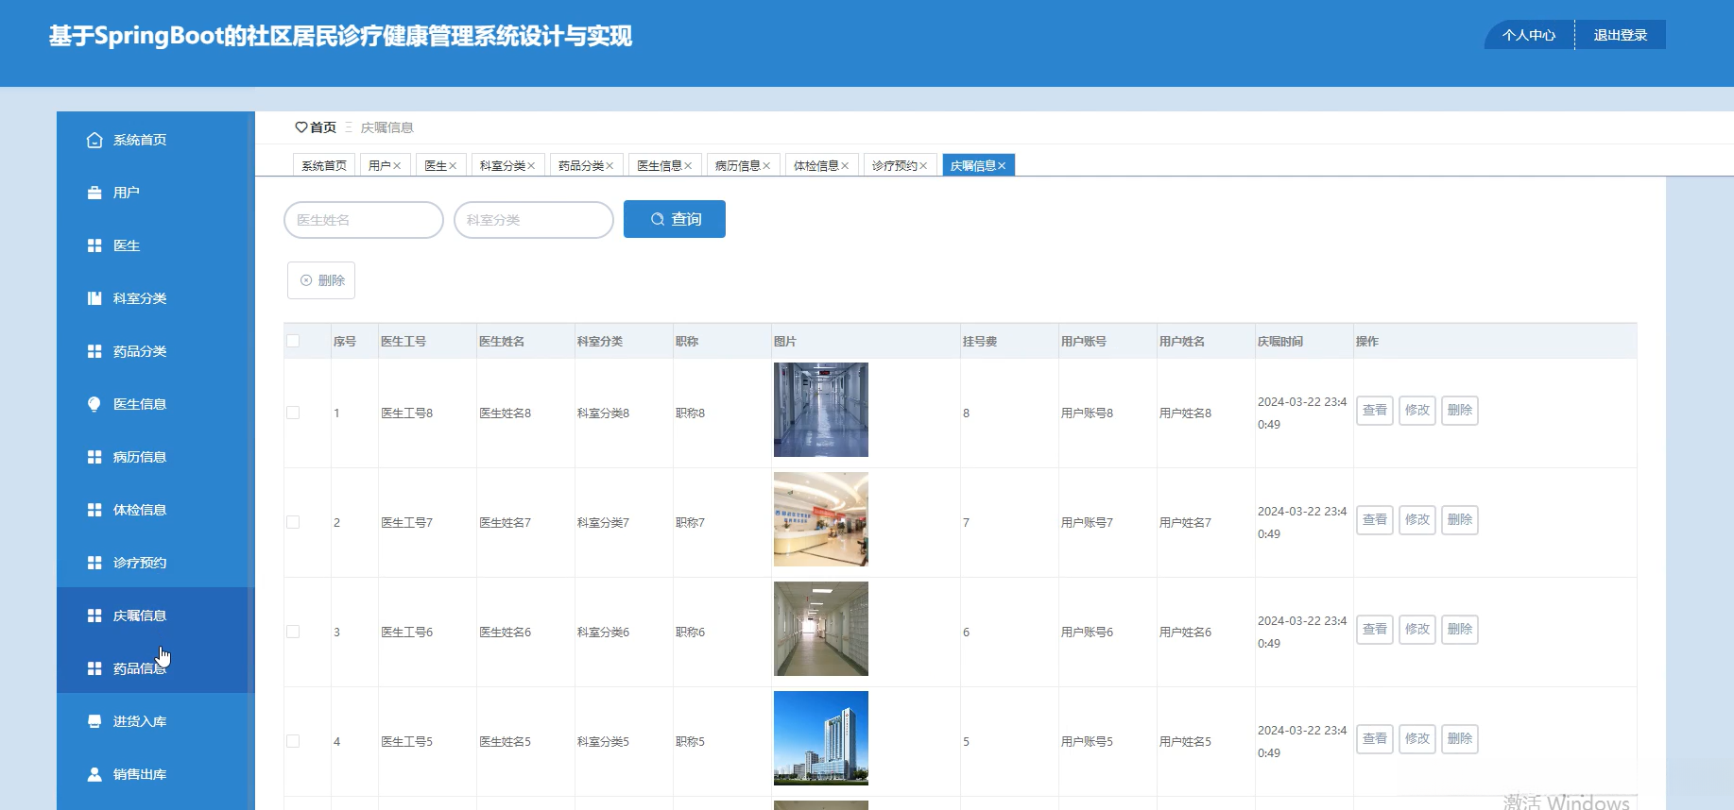The image size is (1734, 810).
Task: Open the hospital corridor image in row 1
Action: coord(821,410)
